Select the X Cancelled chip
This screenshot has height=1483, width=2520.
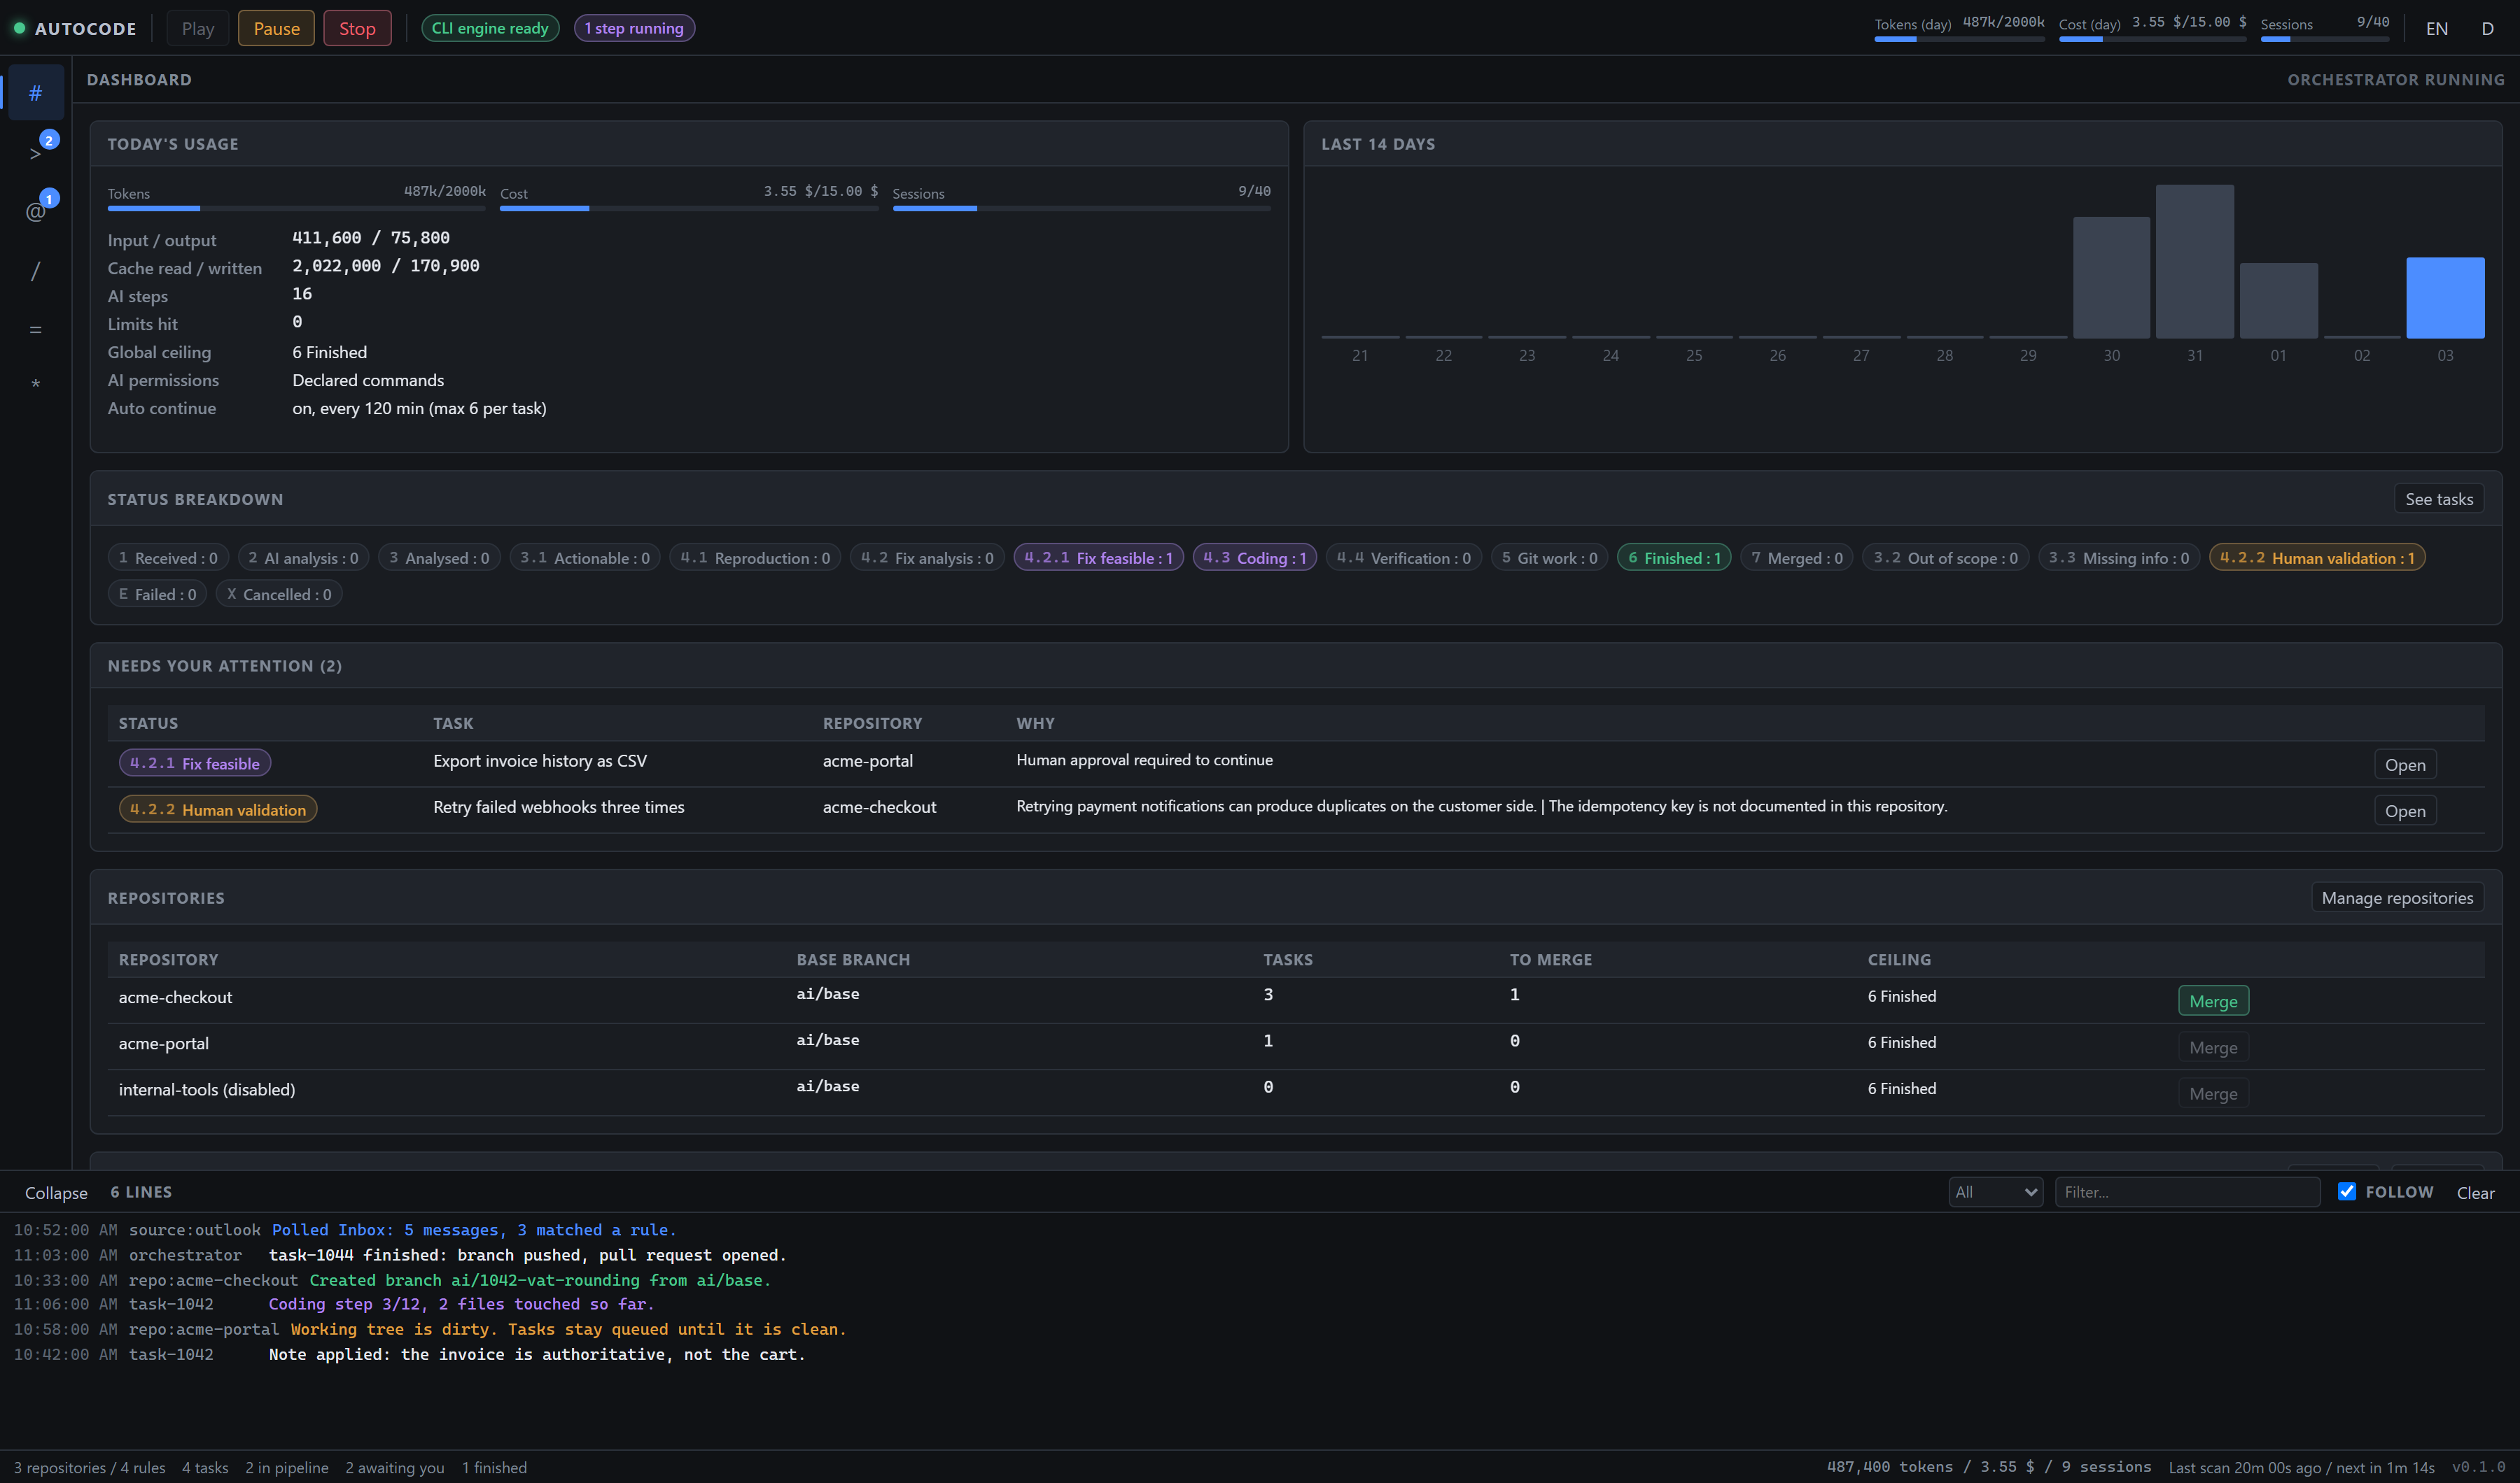(279, 594)
